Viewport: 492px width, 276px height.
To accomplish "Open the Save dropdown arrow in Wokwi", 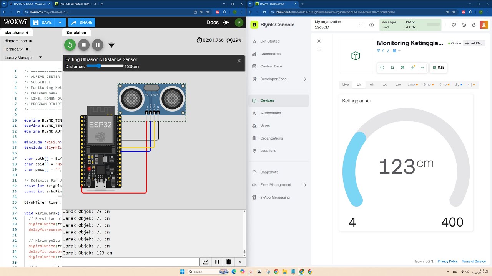I will coord(60,22).
